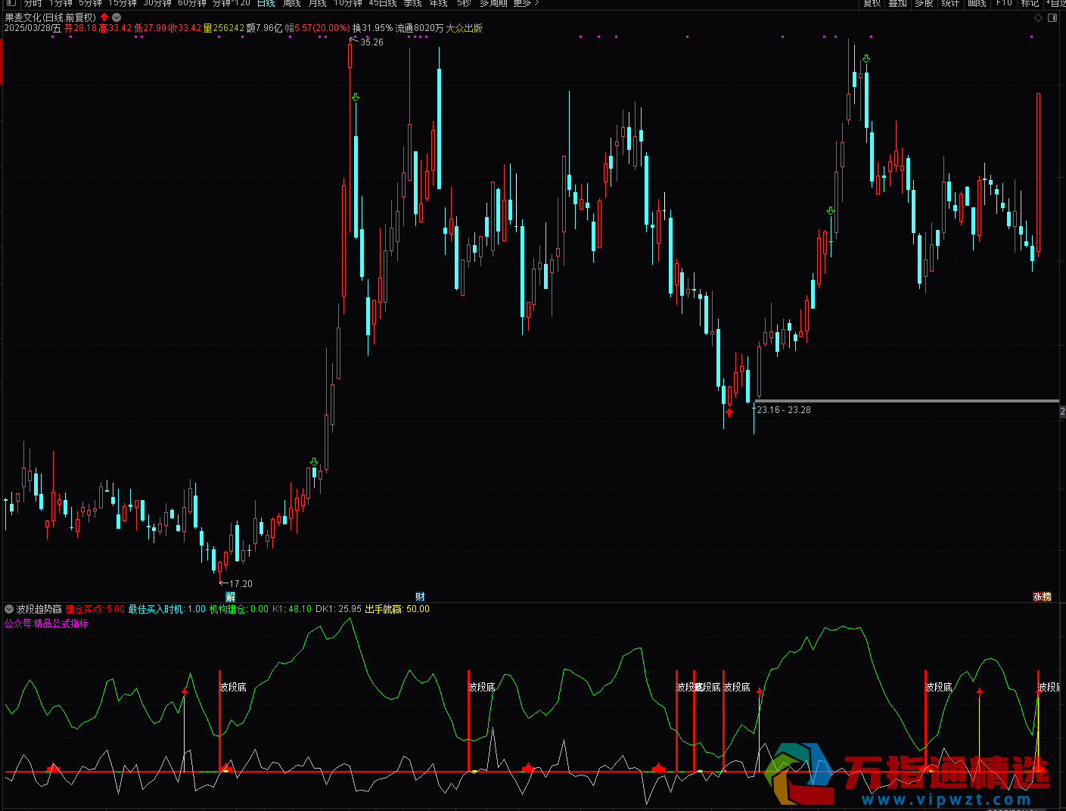Click the 23.16 - 23.28 gap label
Screen dimensions: 1066x811
click(784, 410)
